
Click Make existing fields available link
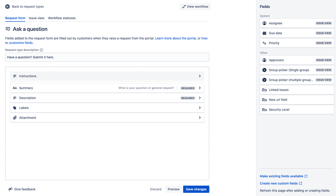282,176
